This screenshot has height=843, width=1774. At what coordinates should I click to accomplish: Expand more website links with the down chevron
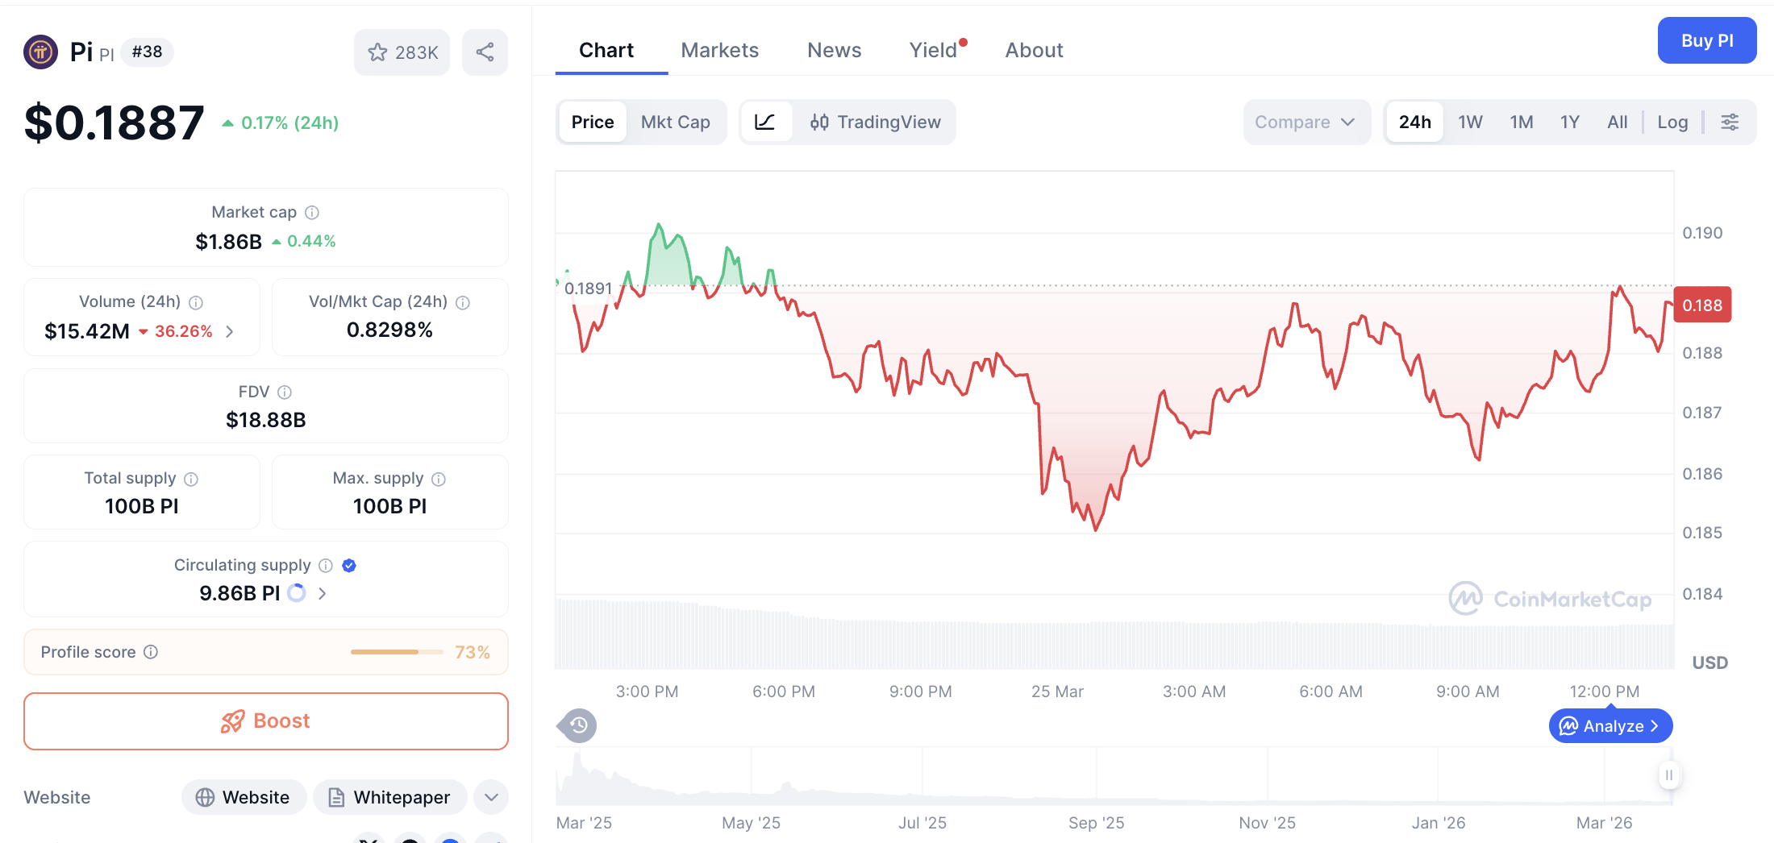click(x=490, y=797)
